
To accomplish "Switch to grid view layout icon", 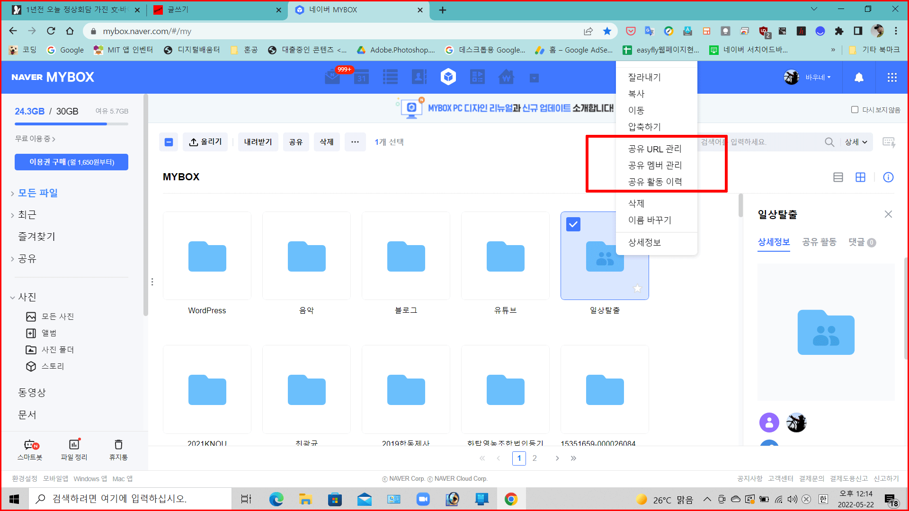I will click(860, 177).
